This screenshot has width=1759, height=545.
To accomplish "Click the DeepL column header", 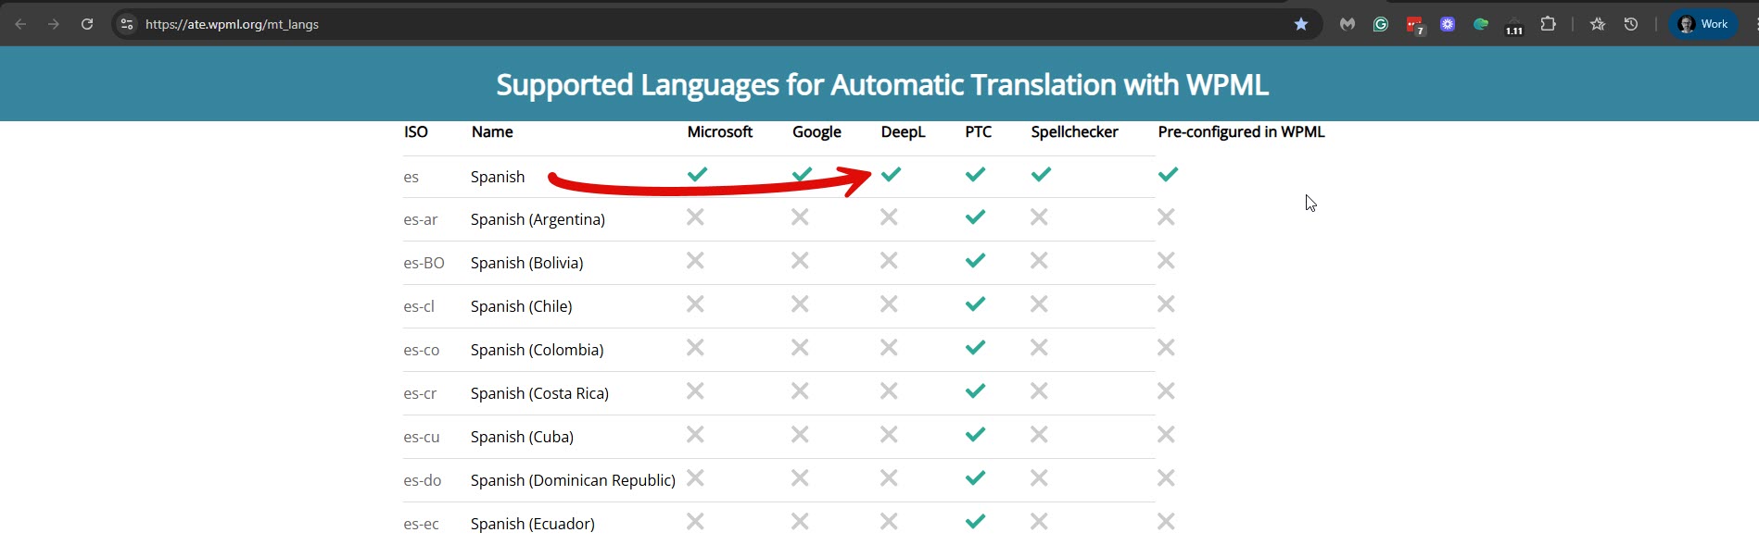I will pos(904,132).
